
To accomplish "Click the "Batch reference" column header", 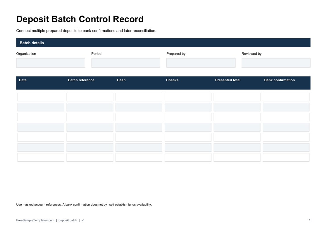I will (81, 80).
